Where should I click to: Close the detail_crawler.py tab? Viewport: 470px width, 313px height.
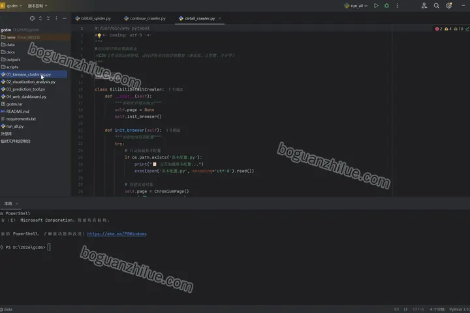220,18
